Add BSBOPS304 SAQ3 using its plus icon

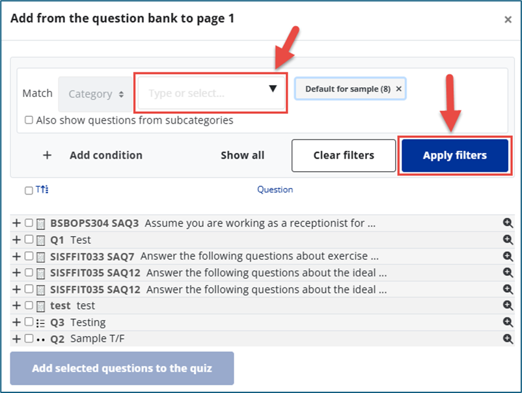(x=16, y=223)
